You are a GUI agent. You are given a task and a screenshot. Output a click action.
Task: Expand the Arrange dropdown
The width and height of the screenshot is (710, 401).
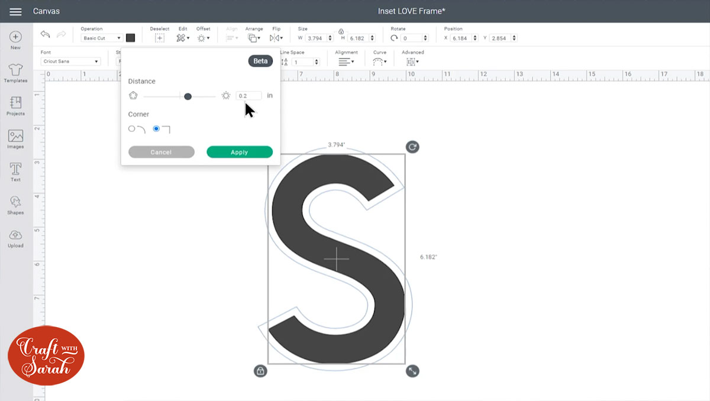coord(254,37)
